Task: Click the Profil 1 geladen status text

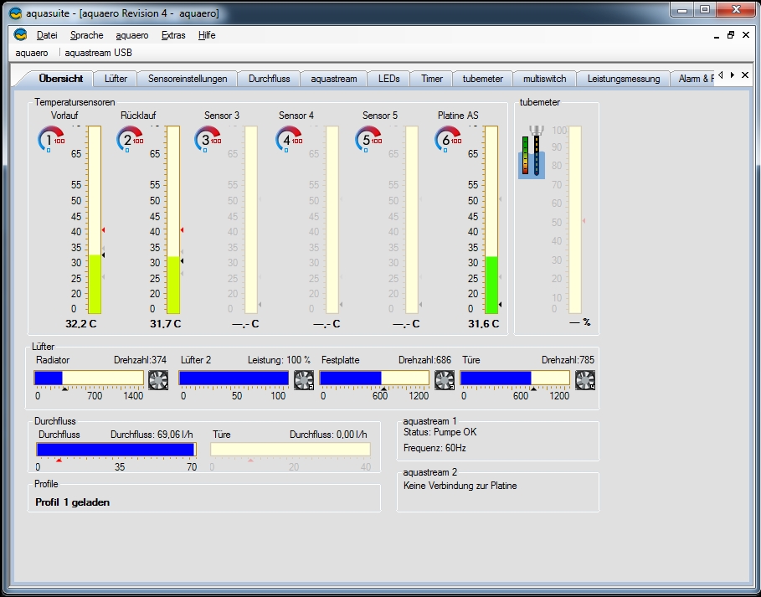Action: click(72, 502)
